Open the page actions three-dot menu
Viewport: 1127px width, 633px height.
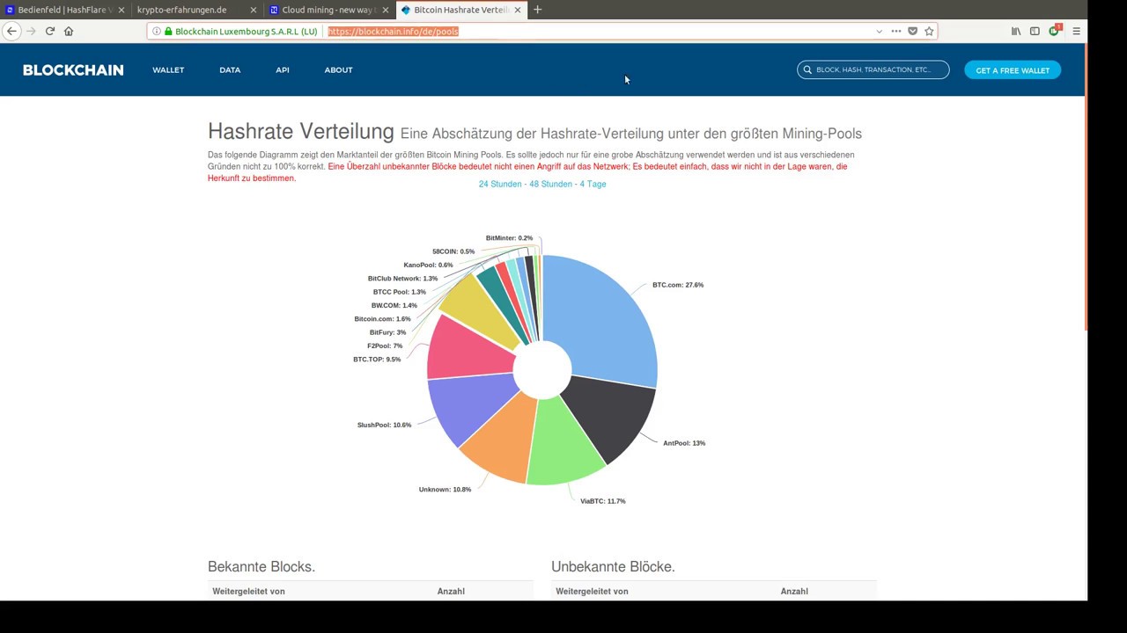pyautogui.click(x=895, y=31)
